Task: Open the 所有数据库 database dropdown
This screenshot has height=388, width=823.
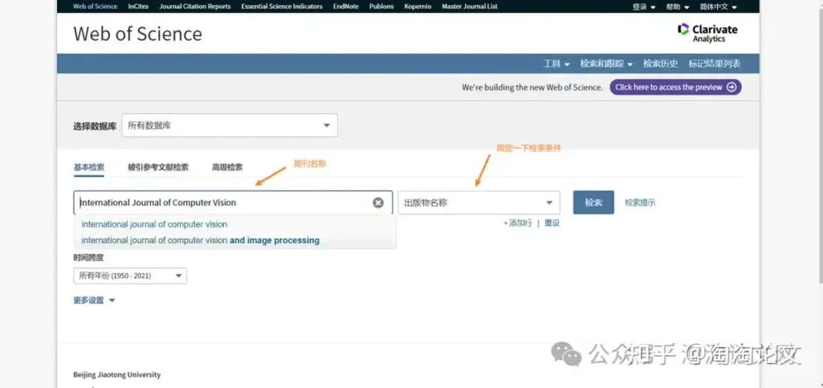Action: point(230,125)
